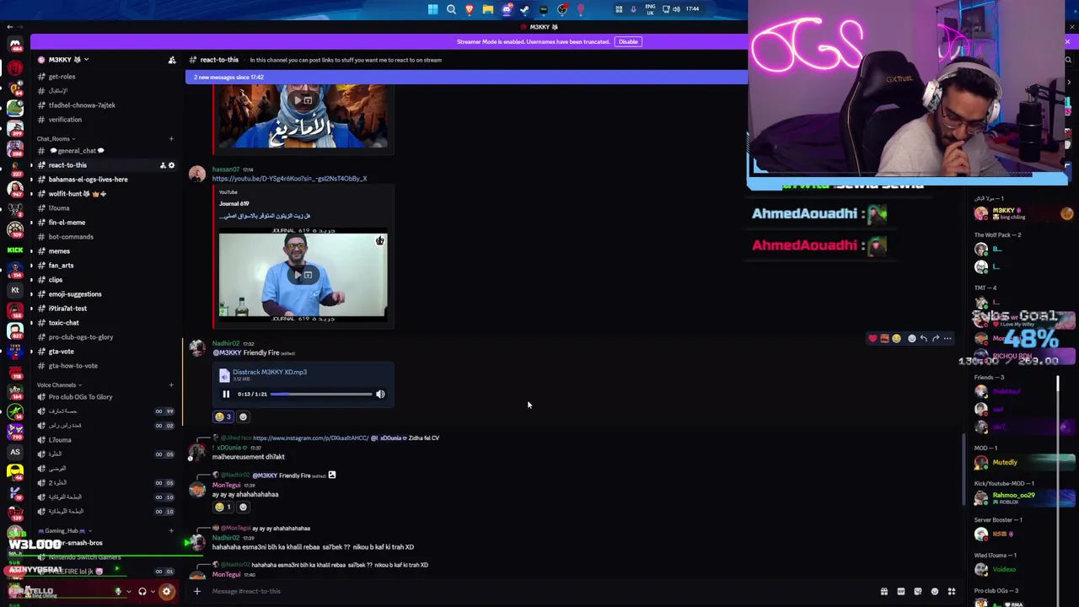The width and height of the screenshot is (1079, 607).
Task: Add a voice channel with the plus icon
Action: [171, 385]
